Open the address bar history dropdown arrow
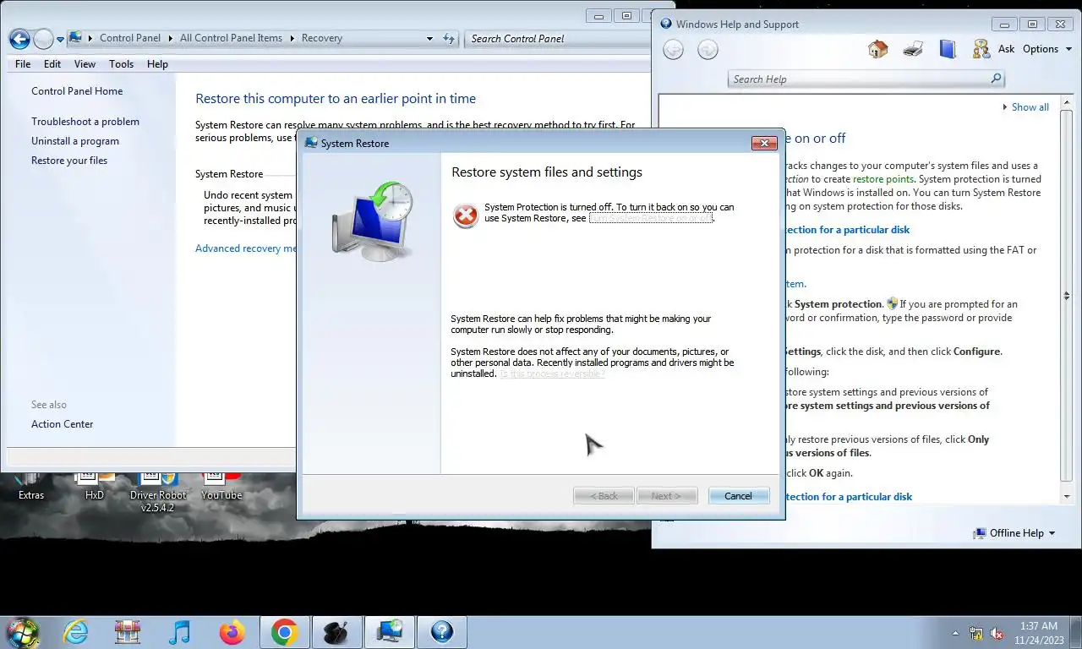Viewport: 1082px width, 649px height. 429,39
